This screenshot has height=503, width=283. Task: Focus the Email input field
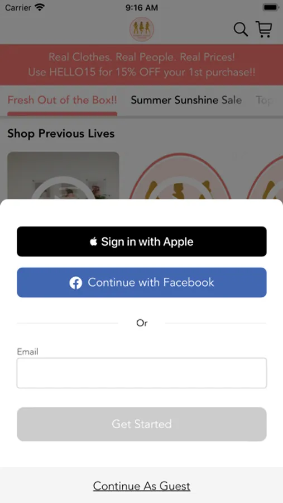[142, 373]
